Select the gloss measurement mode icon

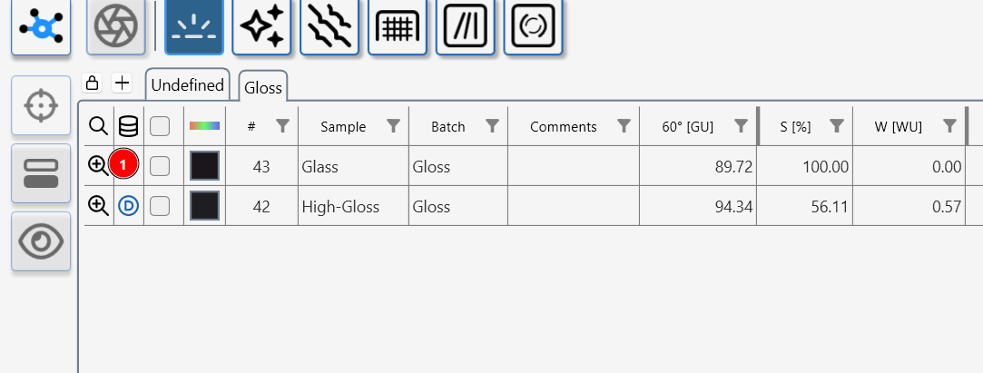point(194,26)
